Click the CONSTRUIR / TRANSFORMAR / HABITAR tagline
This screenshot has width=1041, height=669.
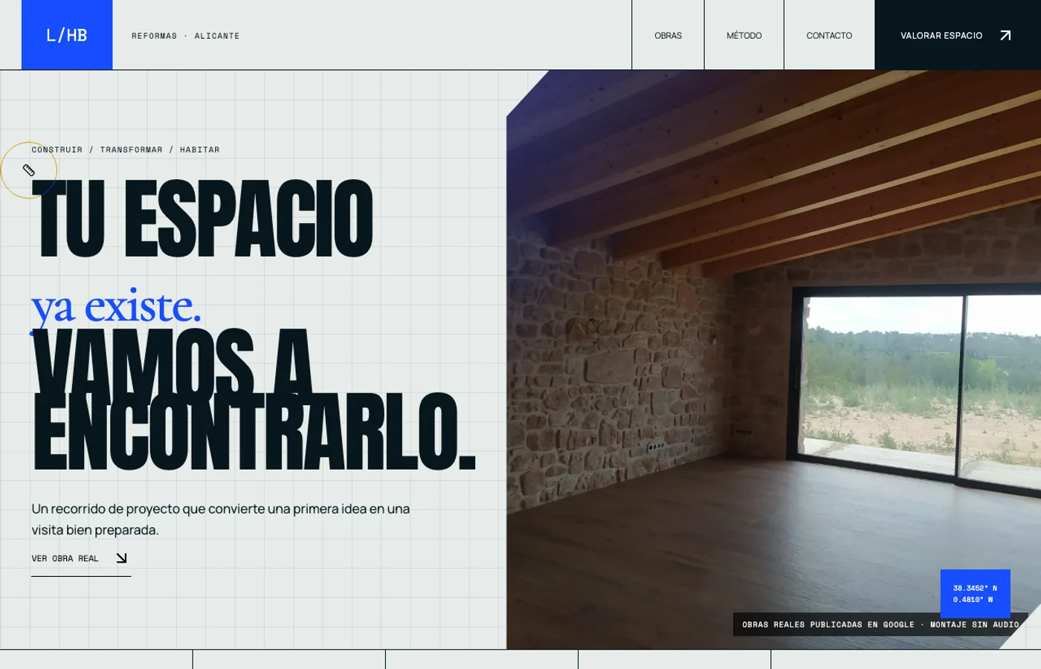[x=126, y=149]
